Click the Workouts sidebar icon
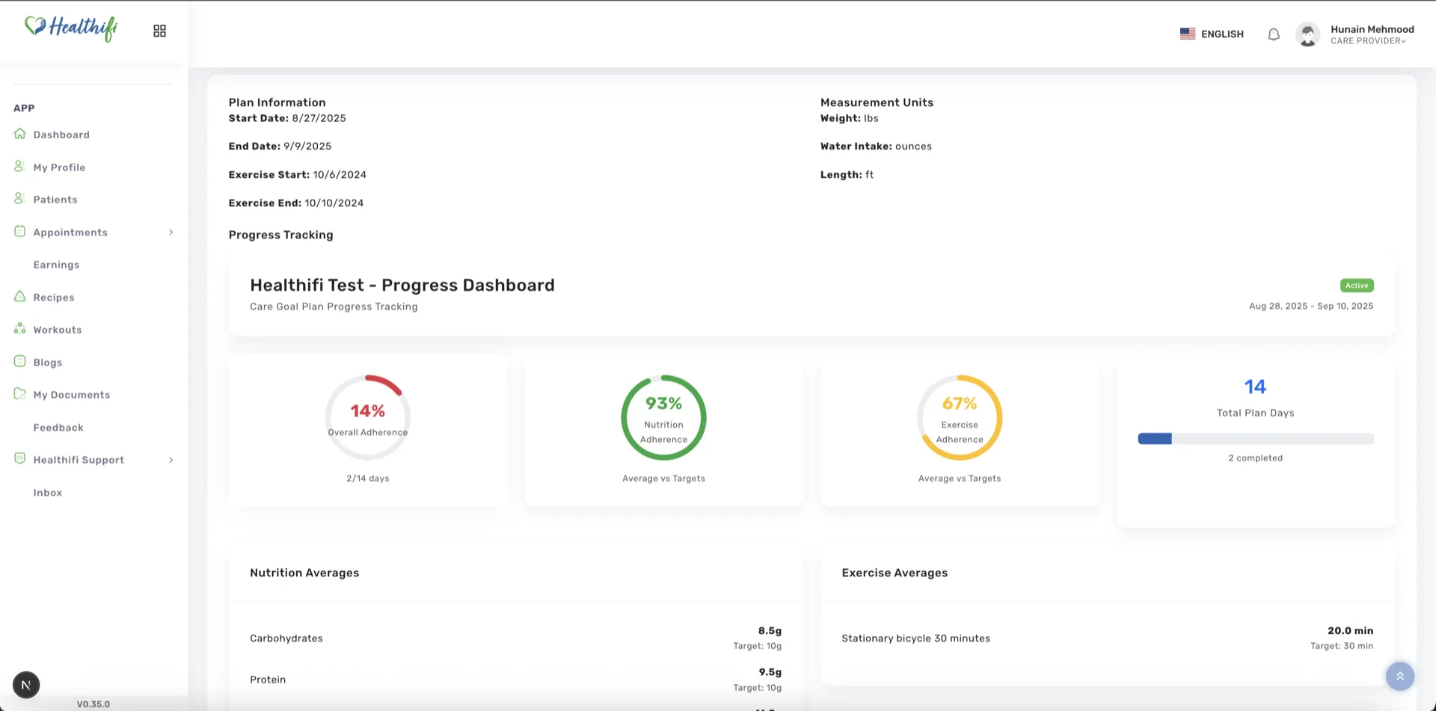The image size is (1436, 711). pyautogui.click(x=20, y=329)
